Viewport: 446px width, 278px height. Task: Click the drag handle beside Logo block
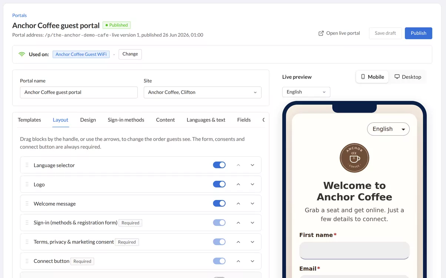(27, 184)
